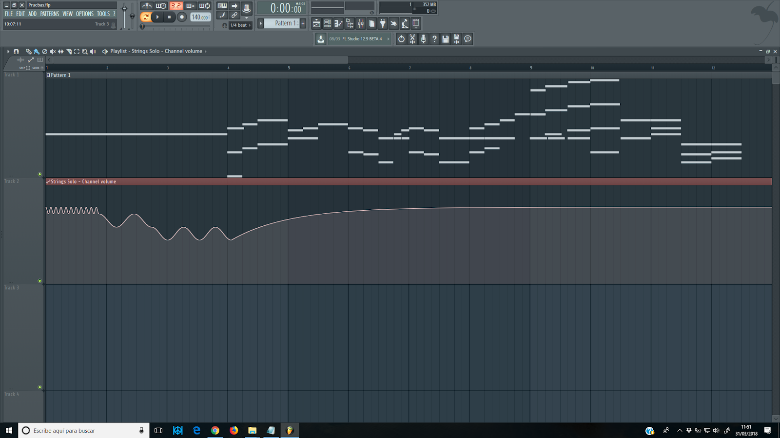Select the Draw pencil tool in Playlist
780x438 pixels.
(29, 52)
